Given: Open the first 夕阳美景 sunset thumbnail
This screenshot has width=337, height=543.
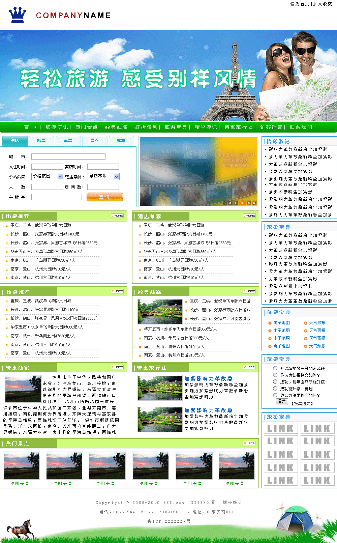Looking at the screenshot, I should tap(22, 466).
